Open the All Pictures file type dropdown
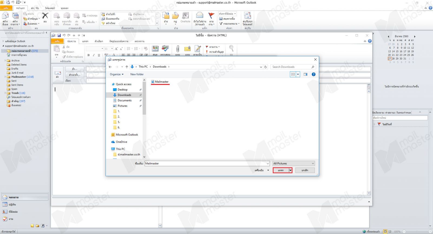Screen dimensions: 433x234 click(x=294, y=163)
